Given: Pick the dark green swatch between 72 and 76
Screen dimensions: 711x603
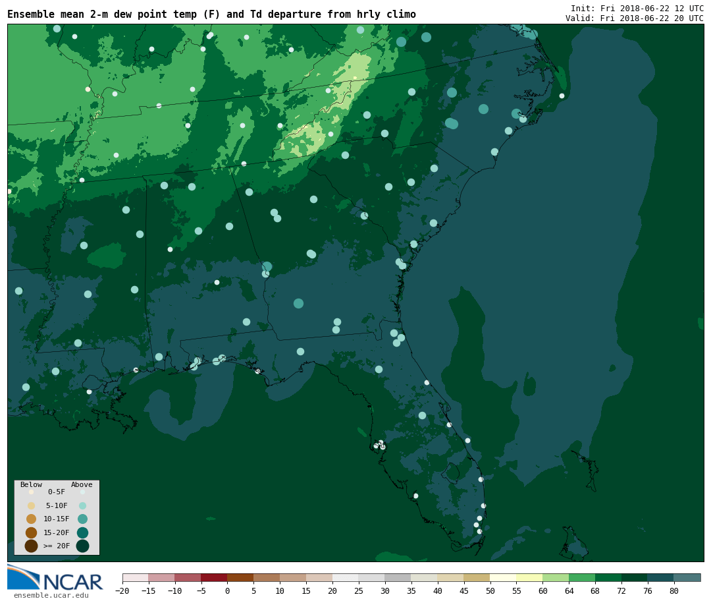Looking at the screenshot, I should [635, 577].
